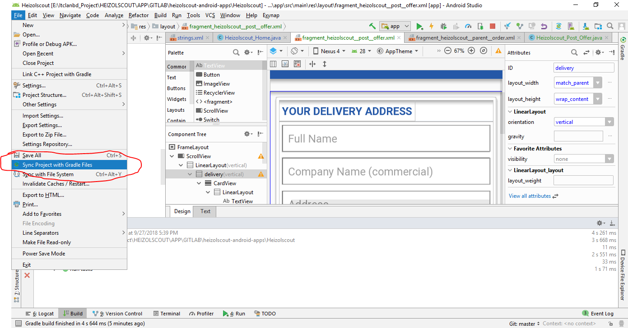This screenshot has height=328, width=628.
Task: Open the app run configuration dropdown
Action: (x=395, y=26)
